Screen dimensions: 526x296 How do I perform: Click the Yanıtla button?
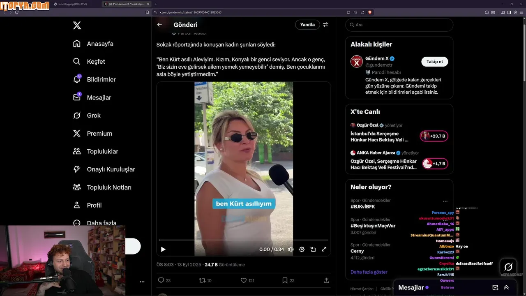307,25
